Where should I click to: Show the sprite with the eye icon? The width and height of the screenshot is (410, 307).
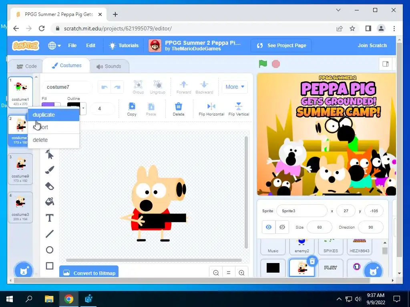(269, 227)
